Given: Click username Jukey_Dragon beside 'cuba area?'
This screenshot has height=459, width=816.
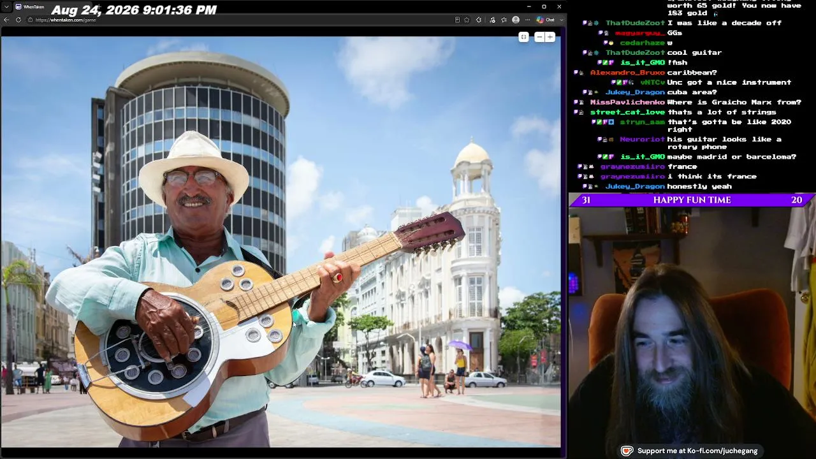Looking at the screenshot, I should [635, 92].
